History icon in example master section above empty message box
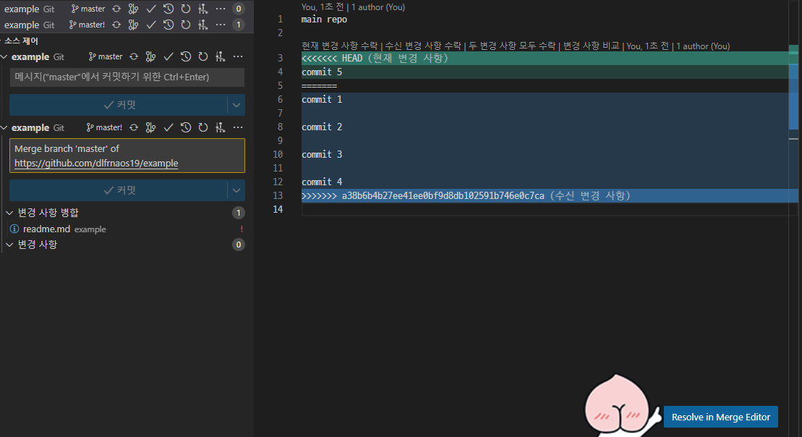 186,56
